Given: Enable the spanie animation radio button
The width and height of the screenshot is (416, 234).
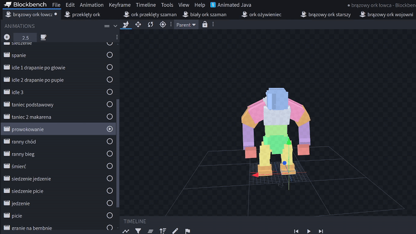Looking at the screenshot, I should 110,55.
